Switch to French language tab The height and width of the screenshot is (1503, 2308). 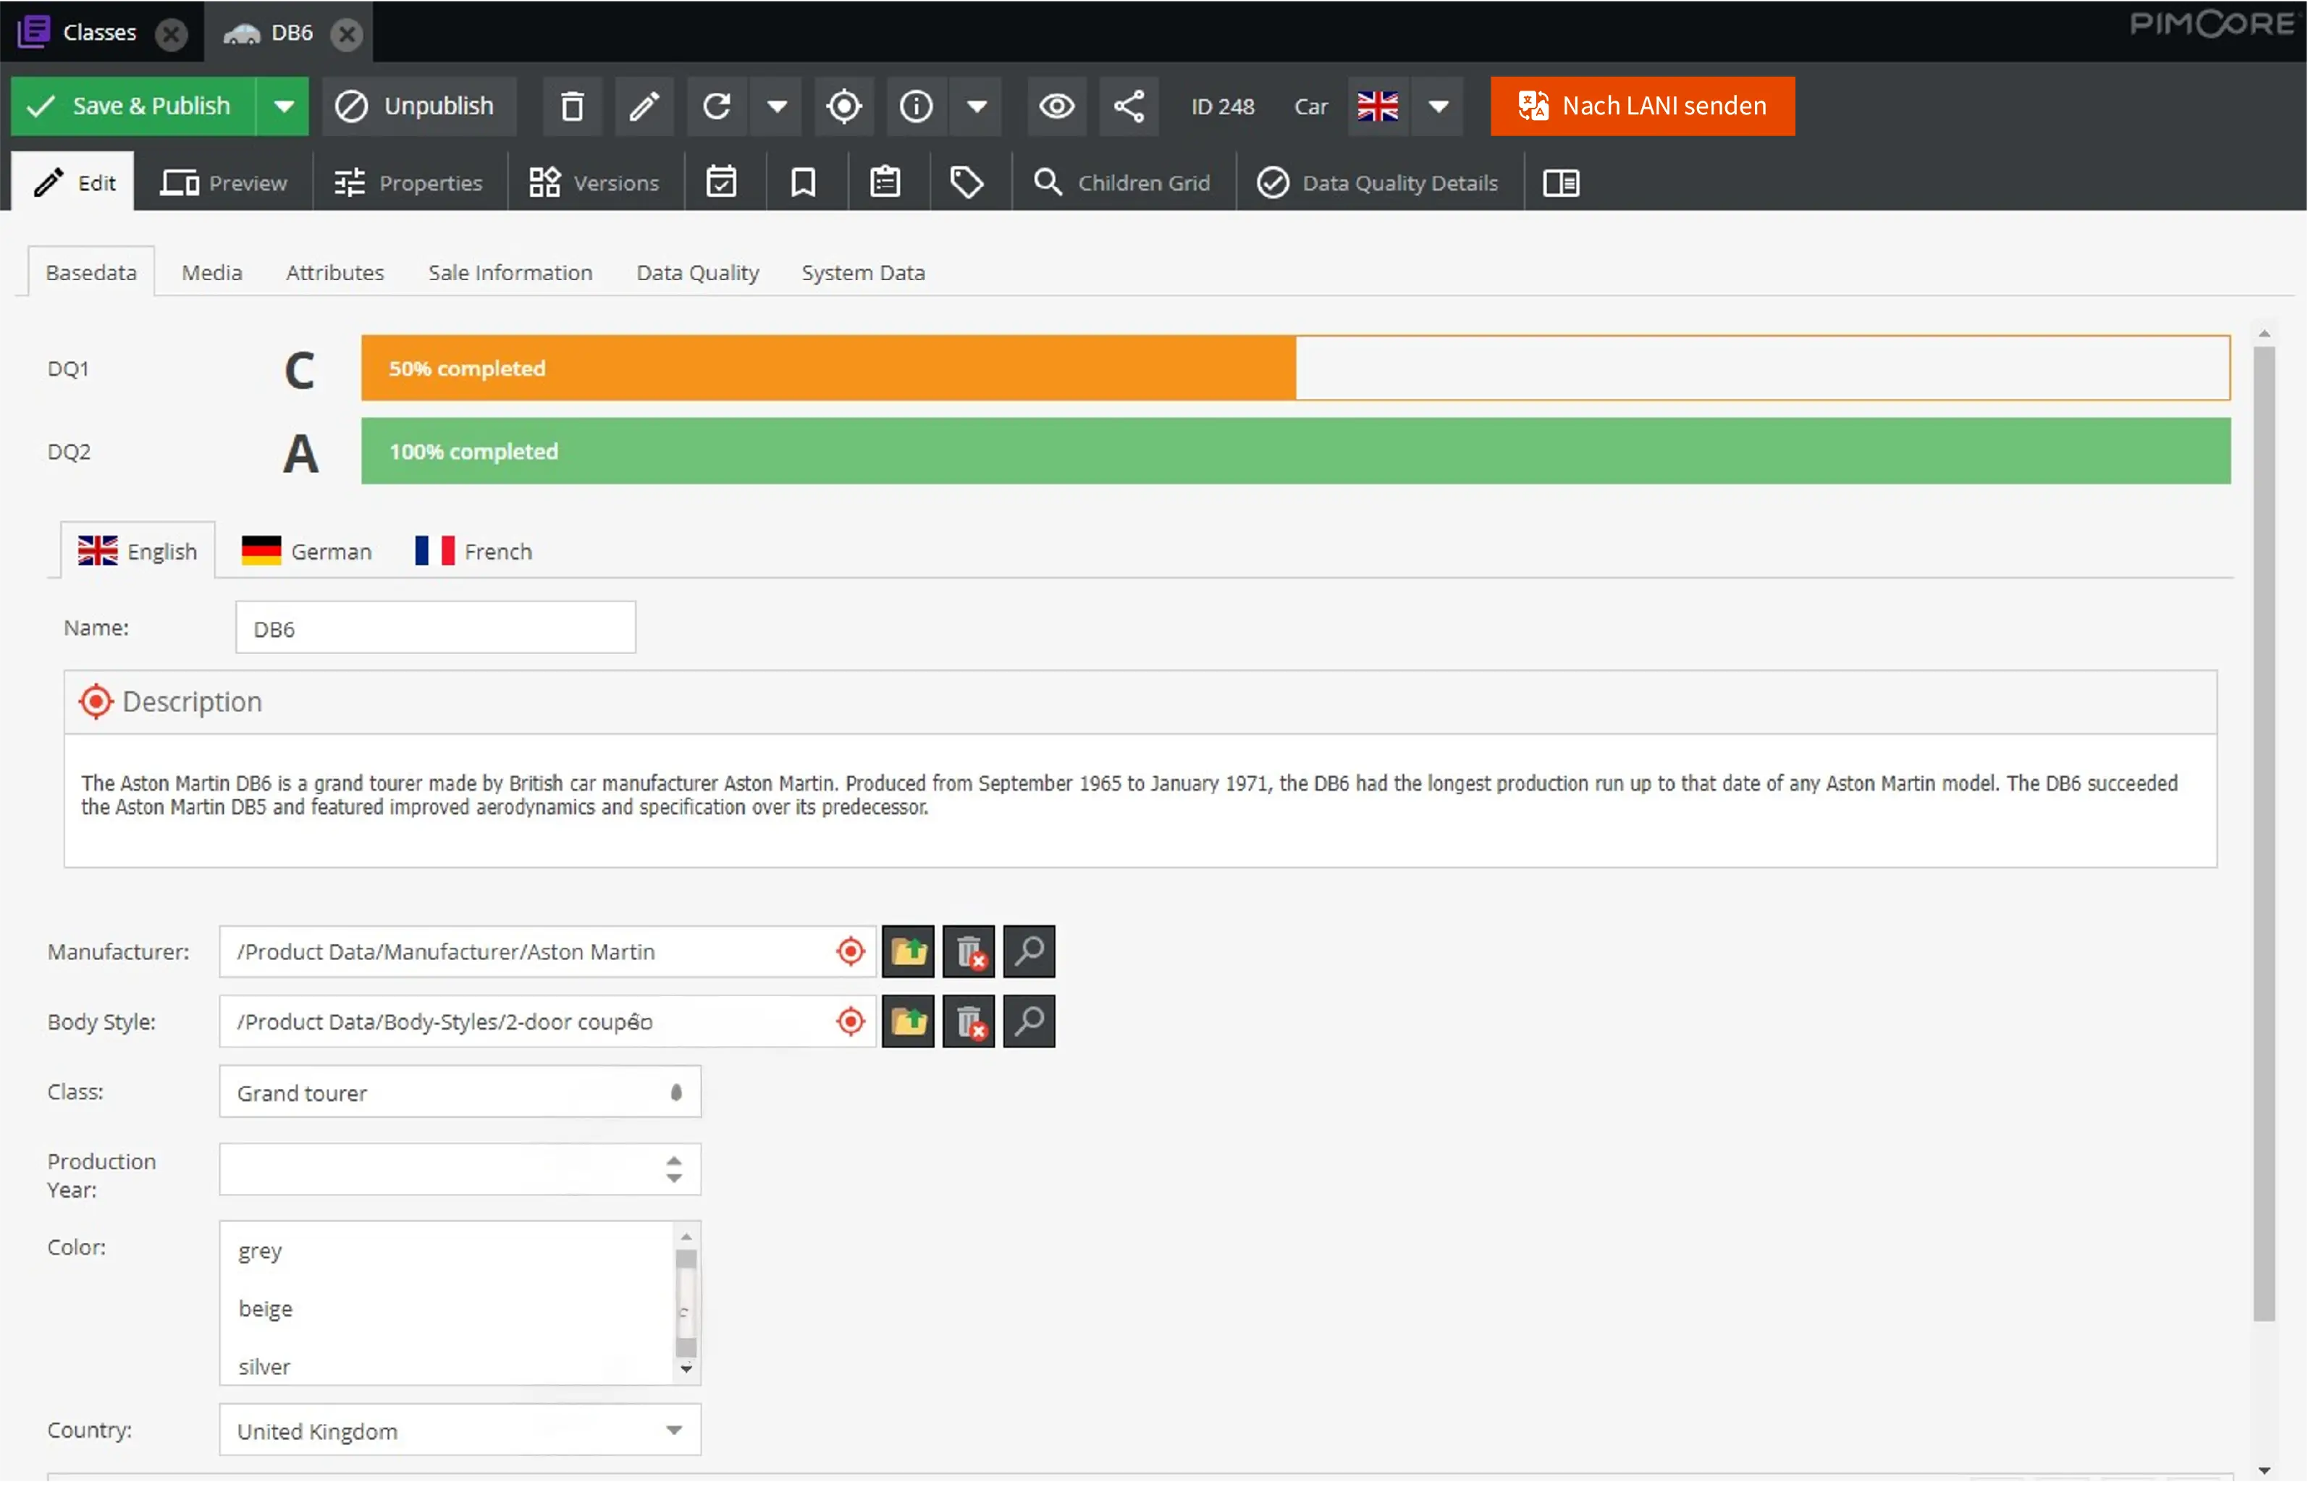click(473, 551)
